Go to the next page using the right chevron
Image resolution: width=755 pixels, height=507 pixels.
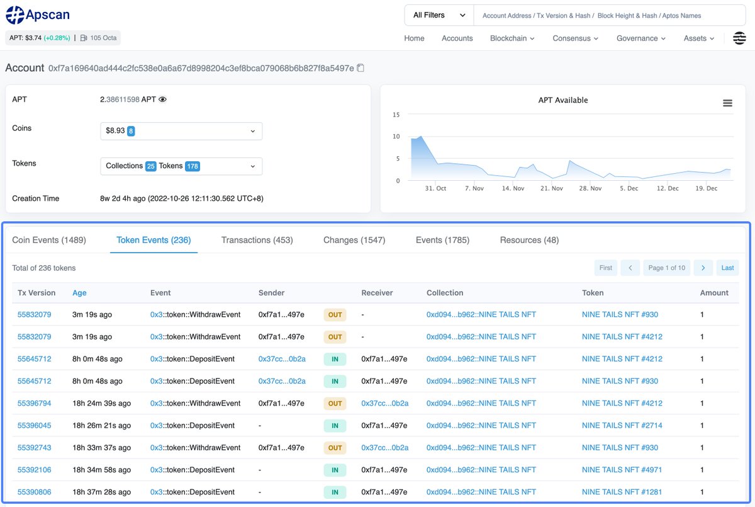click(x=703, y=268)
